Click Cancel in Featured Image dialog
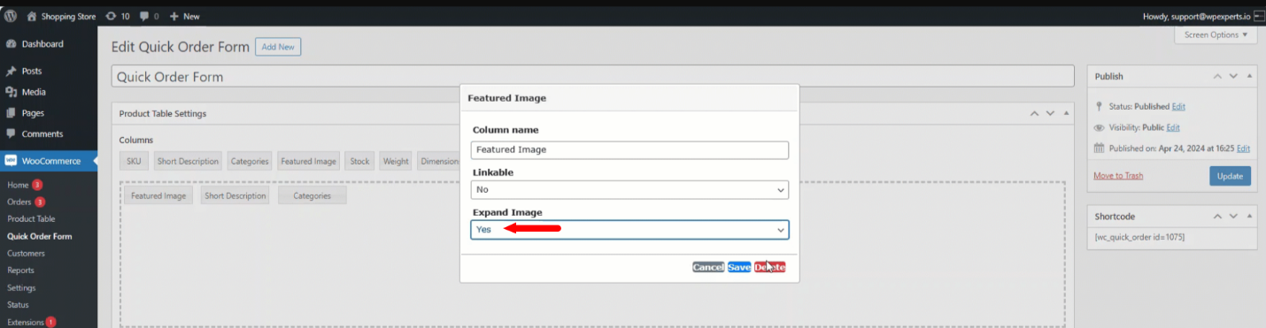The width and height of the screenshot is (1266, 328). 708,267
